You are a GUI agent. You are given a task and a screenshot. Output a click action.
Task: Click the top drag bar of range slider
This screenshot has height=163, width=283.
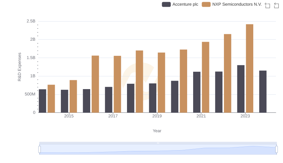coord(158,143)
